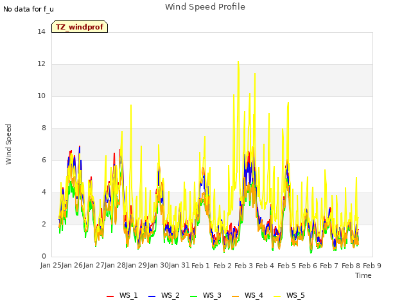This screenshot has width=411, height=308.
Task: Click the Jan 28 x-axis label
Action: (115, 266)
